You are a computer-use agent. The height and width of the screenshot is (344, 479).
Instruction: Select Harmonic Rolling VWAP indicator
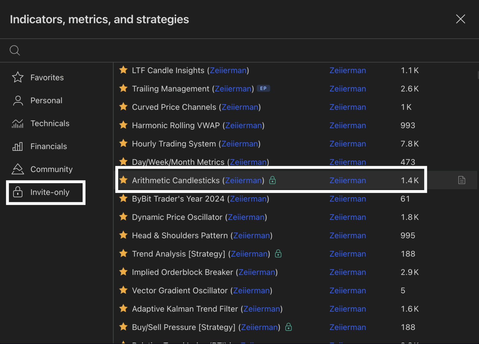[176, 126]
